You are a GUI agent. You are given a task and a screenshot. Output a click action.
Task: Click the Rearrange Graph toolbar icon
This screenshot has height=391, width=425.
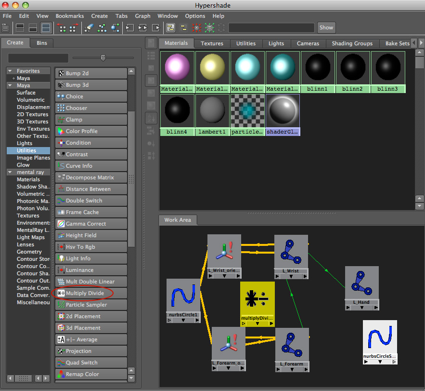pyautogui.click(x=102, y=27)
